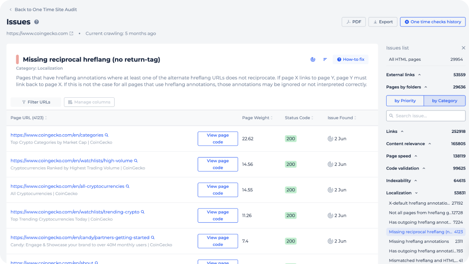Click the issue found icon in all-cryptocurrencies row
The image size is (469, 264).
[x=330, y=190]
